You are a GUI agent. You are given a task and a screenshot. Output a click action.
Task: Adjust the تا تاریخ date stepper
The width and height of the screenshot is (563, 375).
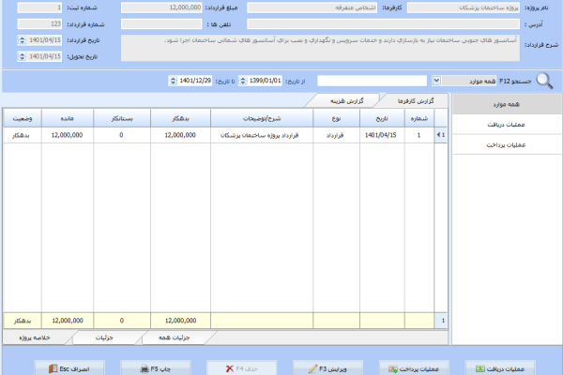[173, 81]
